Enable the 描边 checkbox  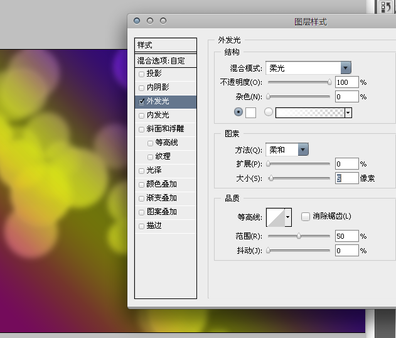pos(141,226)
